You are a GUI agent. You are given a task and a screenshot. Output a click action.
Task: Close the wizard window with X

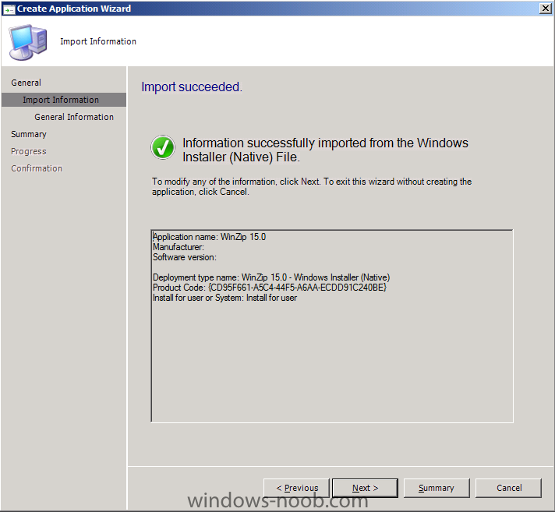point(545,8)
